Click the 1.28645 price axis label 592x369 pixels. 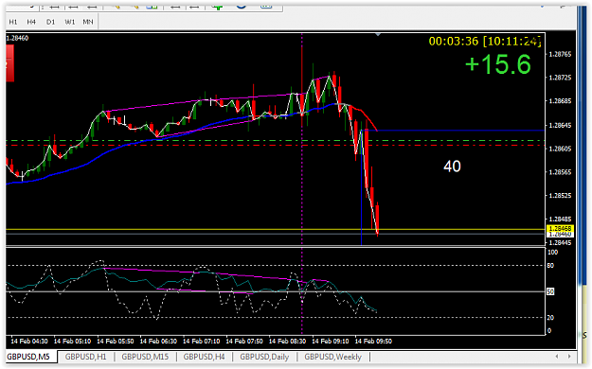click(560, 125)
